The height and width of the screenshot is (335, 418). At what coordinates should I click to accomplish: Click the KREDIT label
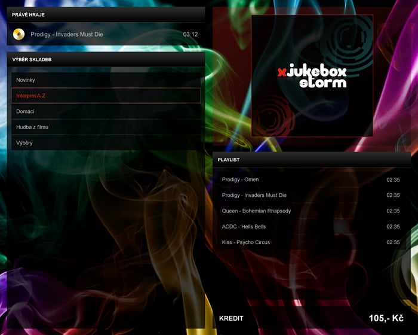pos(231,318)
